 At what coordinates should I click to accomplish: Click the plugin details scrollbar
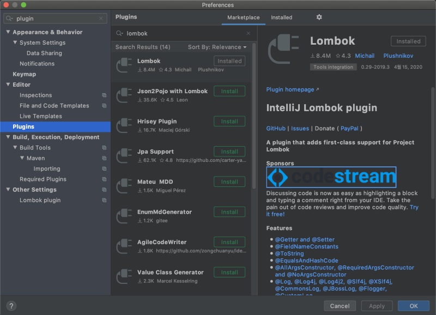coord(433,143)
